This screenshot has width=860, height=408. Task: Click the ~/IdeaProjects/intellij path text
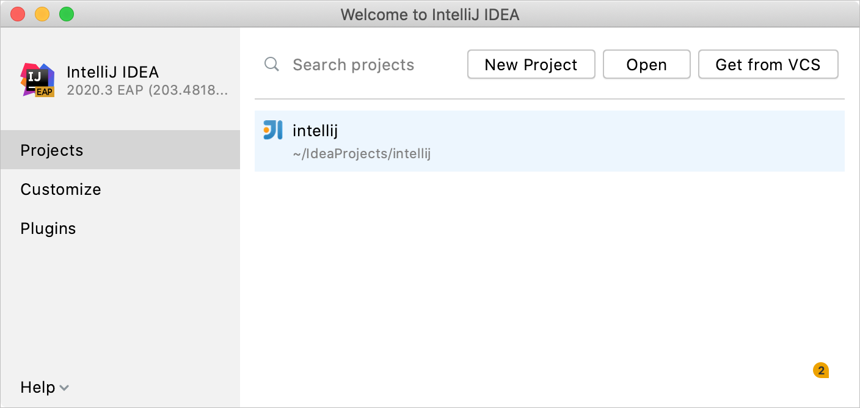tap(362, 153)
